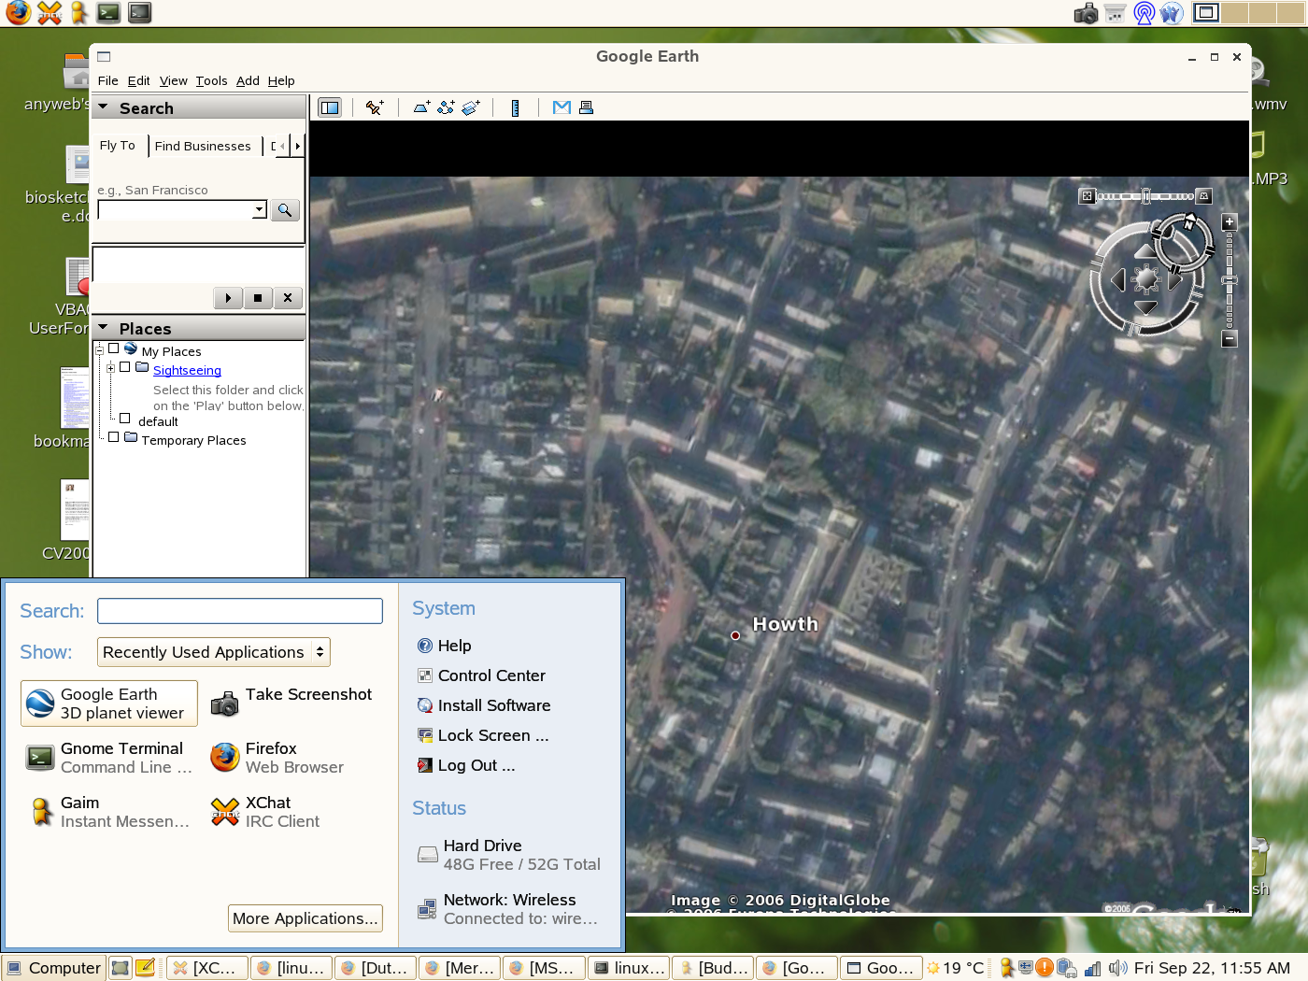Collapse the Search panel triangle
Viewport: 1308px width, 981px height.
104,107
